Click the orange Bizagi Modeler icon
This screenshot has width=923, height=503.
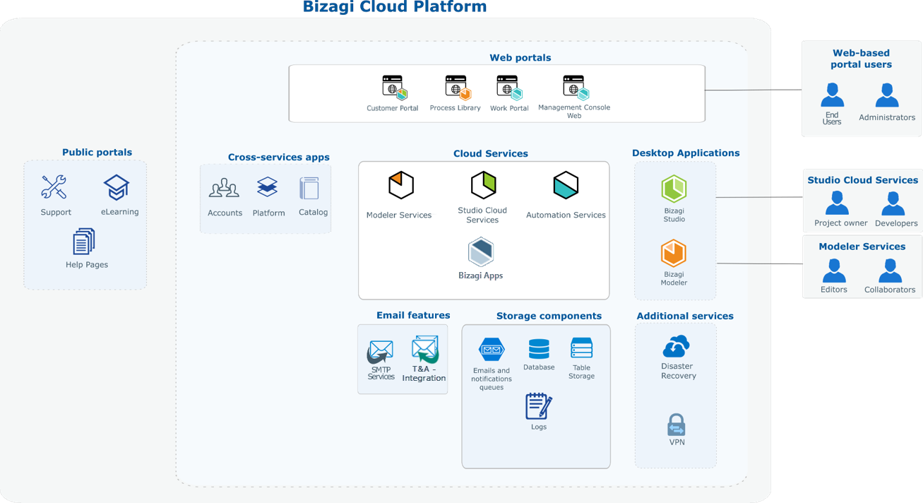pyautogui.click(x=674, y=253)
